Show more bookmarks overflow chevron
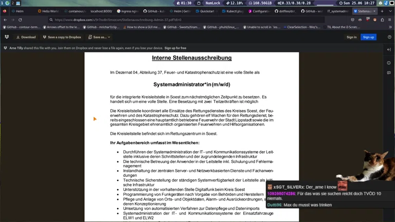Viewport: 395px width, 222px height. coord(390,27)
